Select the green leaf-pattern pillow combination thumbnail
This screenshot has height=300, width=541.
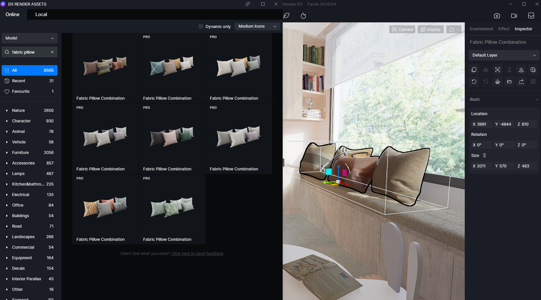coord(172,209)
